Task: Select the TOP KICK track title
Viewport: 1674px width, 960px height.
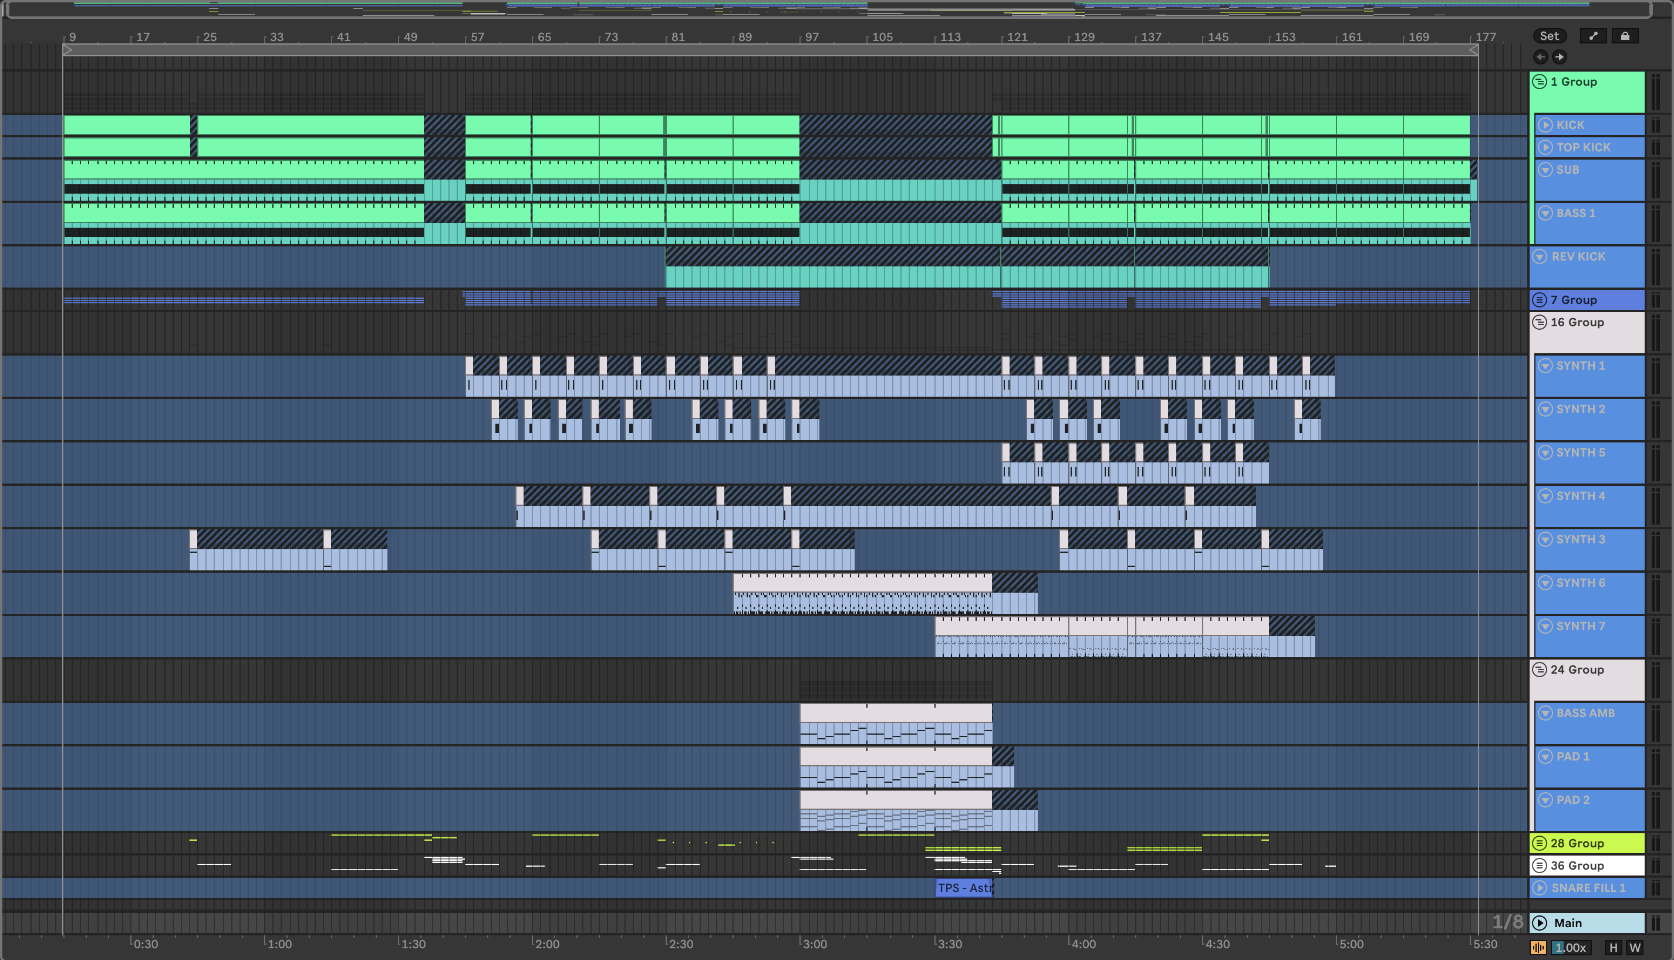Action: (1583, 148)
